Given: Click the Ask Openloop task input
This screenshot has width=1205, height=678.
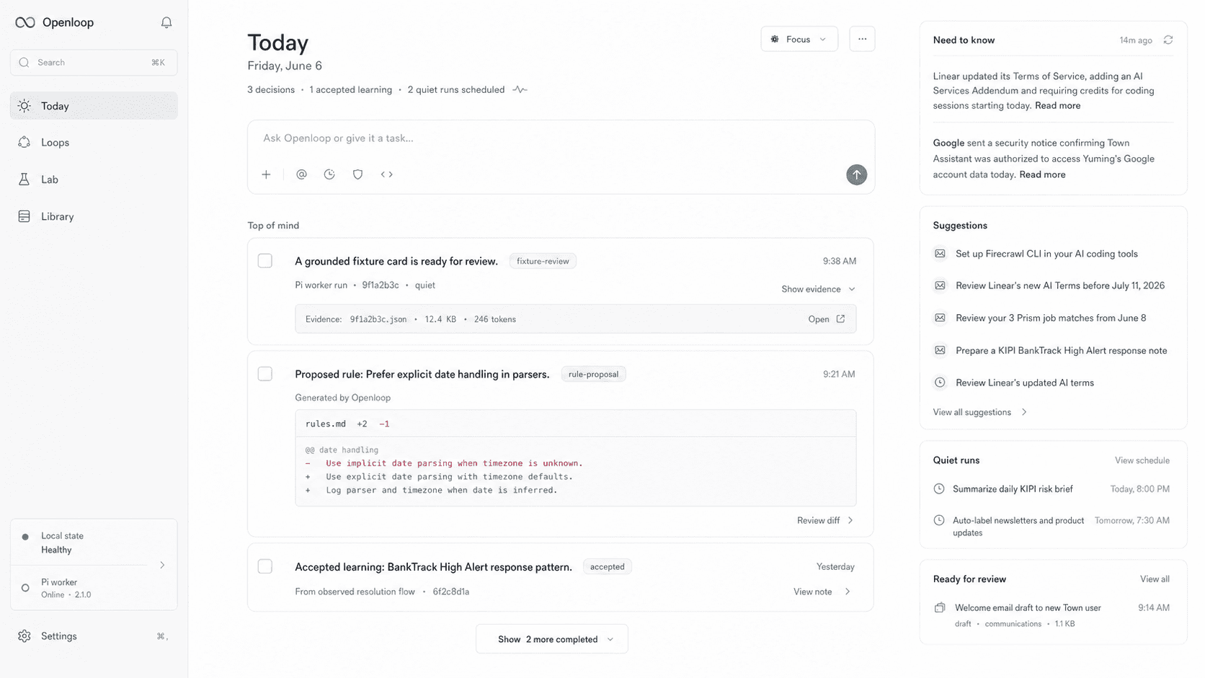Looking at the screenshot, I should tap(561, 138).
